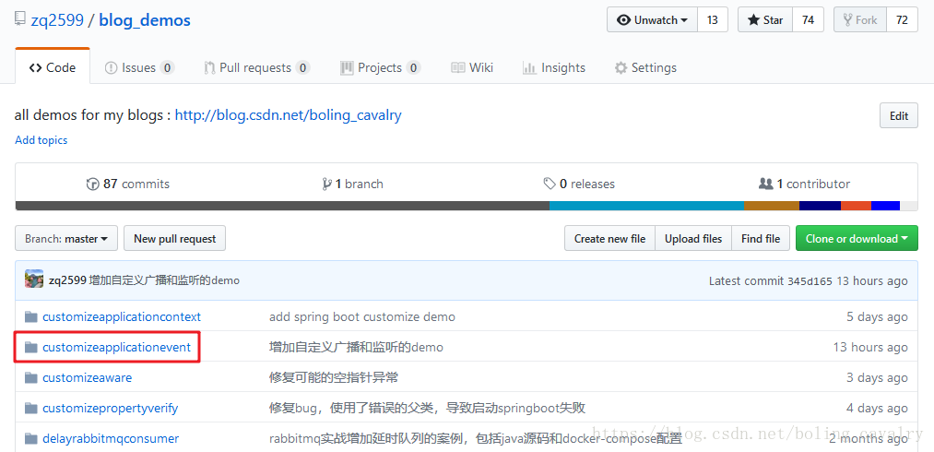
Task: Click the light blue language bar segment
Action: click(x=647, y=206)
